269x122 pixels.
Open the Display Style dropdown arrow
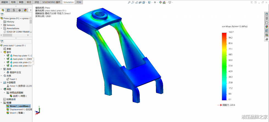tap(152, 2)
